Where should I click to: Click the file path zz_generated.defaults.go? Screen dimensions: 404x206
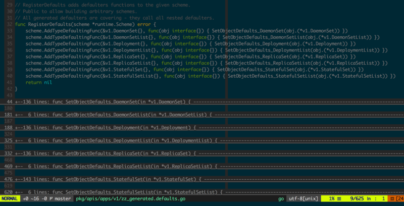pos(131,199)
